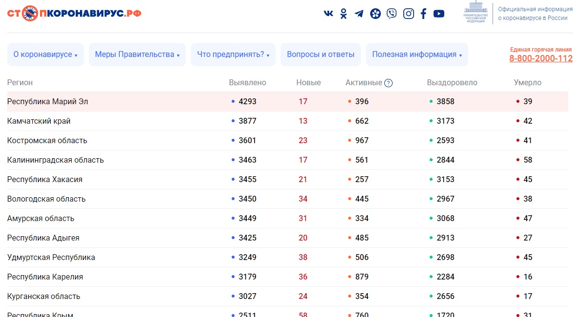Expand the Что предпринять? menu
Screen dimensions: 574x317
pos(233,55)
